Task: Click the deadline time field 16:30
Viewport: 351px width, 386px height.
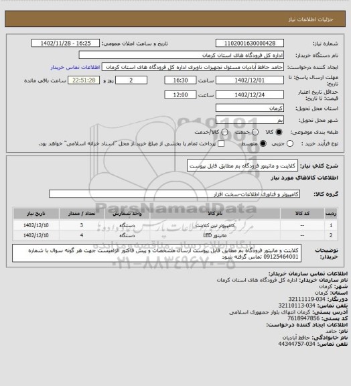Action: (x=180, y=80)
